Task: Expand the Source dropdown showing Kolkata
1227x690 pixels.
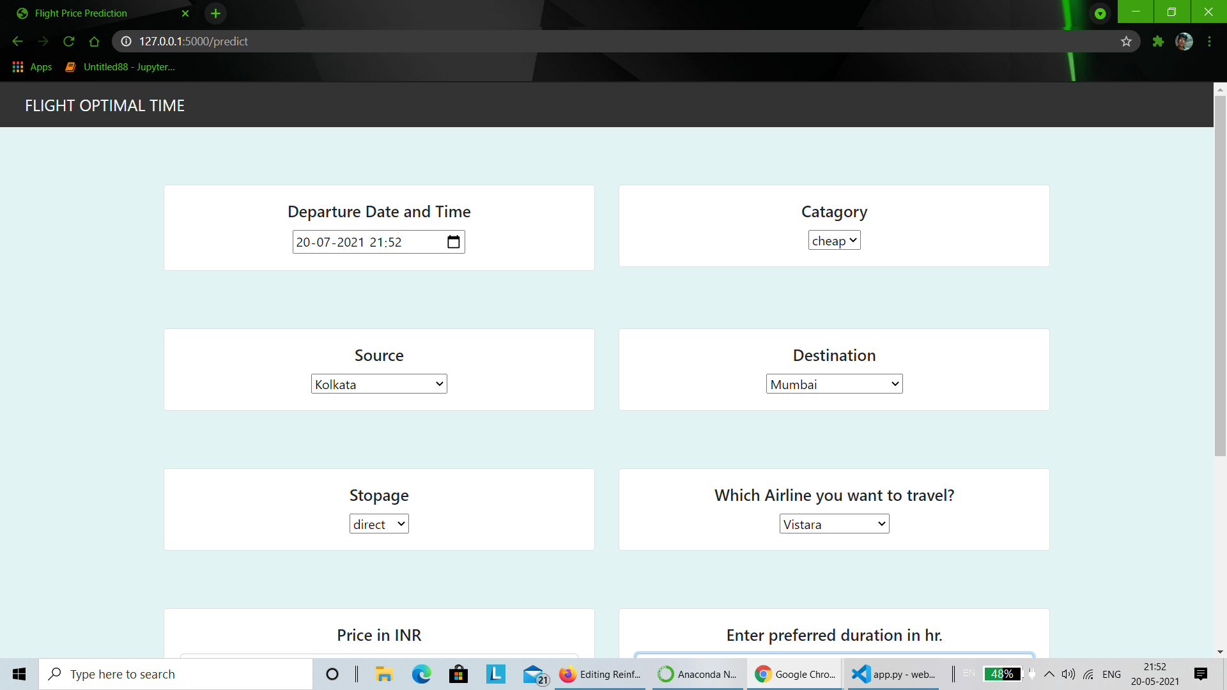Action: 378,383
